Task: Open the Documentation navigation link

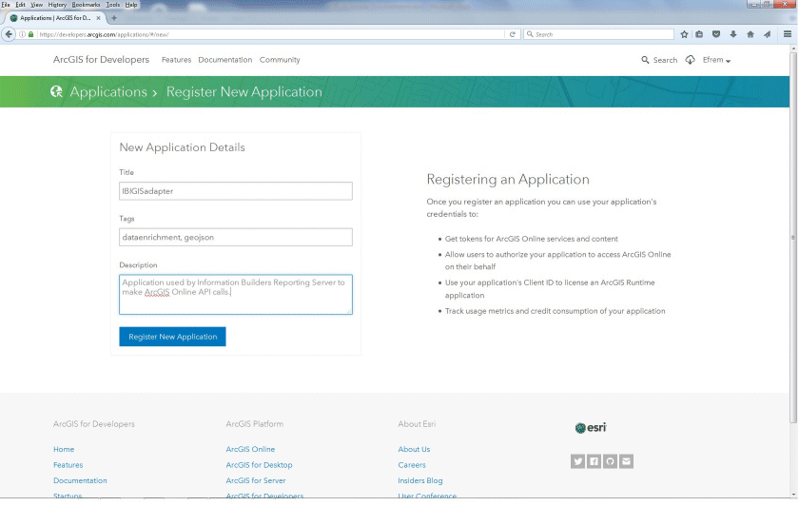Action: [225, 60]
